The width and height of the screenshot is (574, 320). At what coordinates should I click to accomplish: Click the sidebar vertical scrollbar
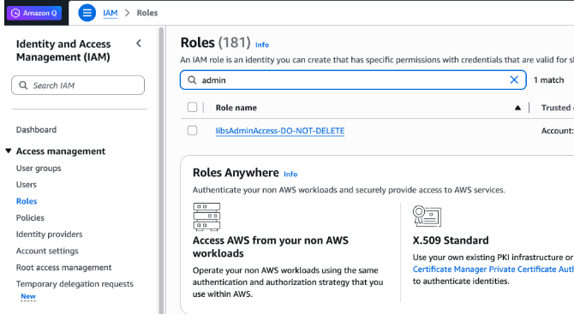point(161,170)
